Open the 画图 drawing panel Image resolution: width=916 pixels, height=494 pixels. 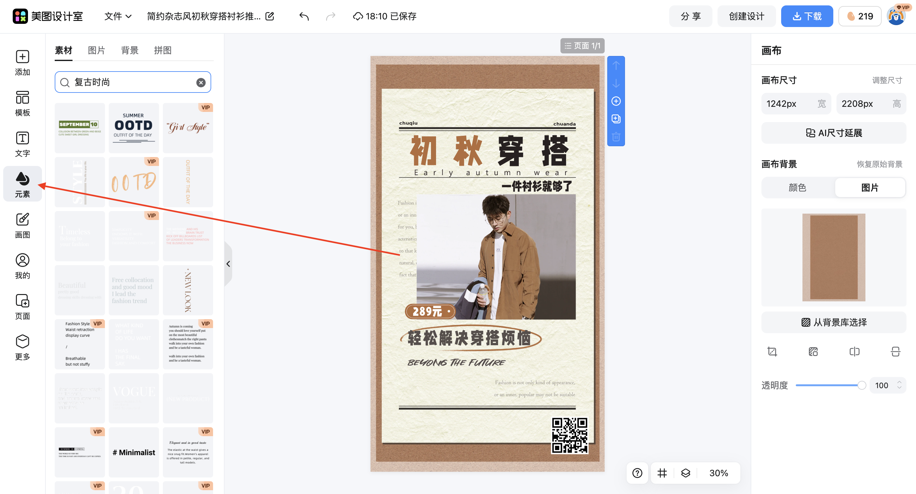click(22, 225)
